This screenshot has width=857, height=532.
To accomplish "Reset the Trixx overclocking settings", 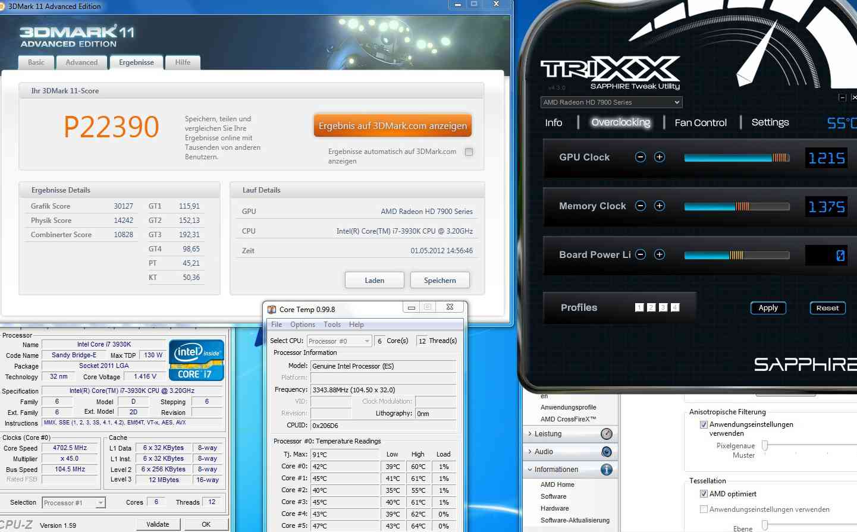I will pyautogui.click(x=827, y=308).
